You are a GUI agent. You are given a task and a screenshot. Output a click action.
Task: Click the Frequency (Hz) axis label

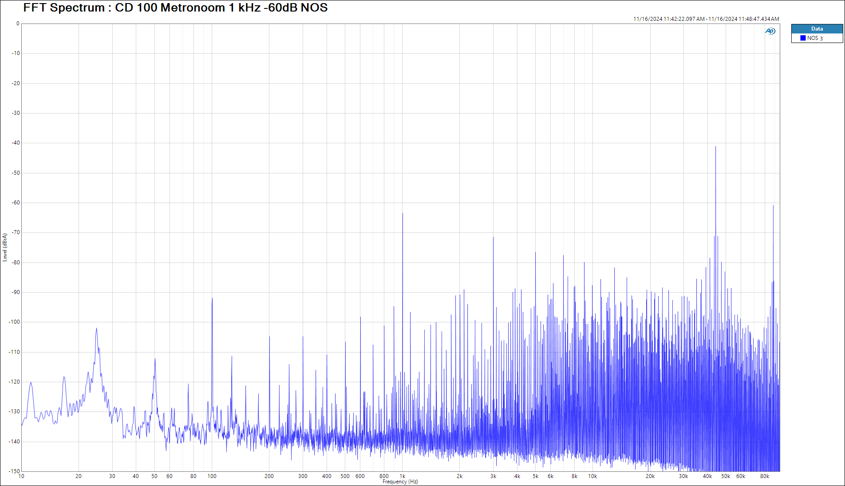400,482
